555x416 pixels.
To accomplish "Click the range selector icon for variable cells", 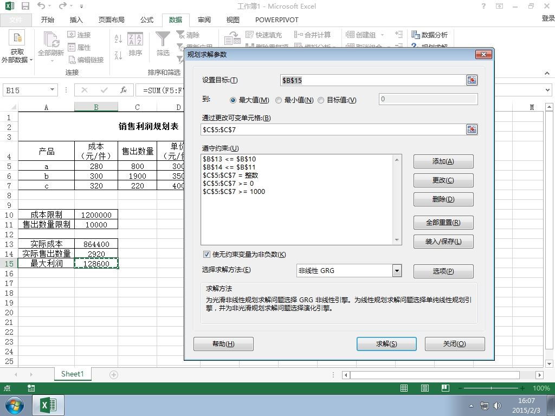I will 472,129.
